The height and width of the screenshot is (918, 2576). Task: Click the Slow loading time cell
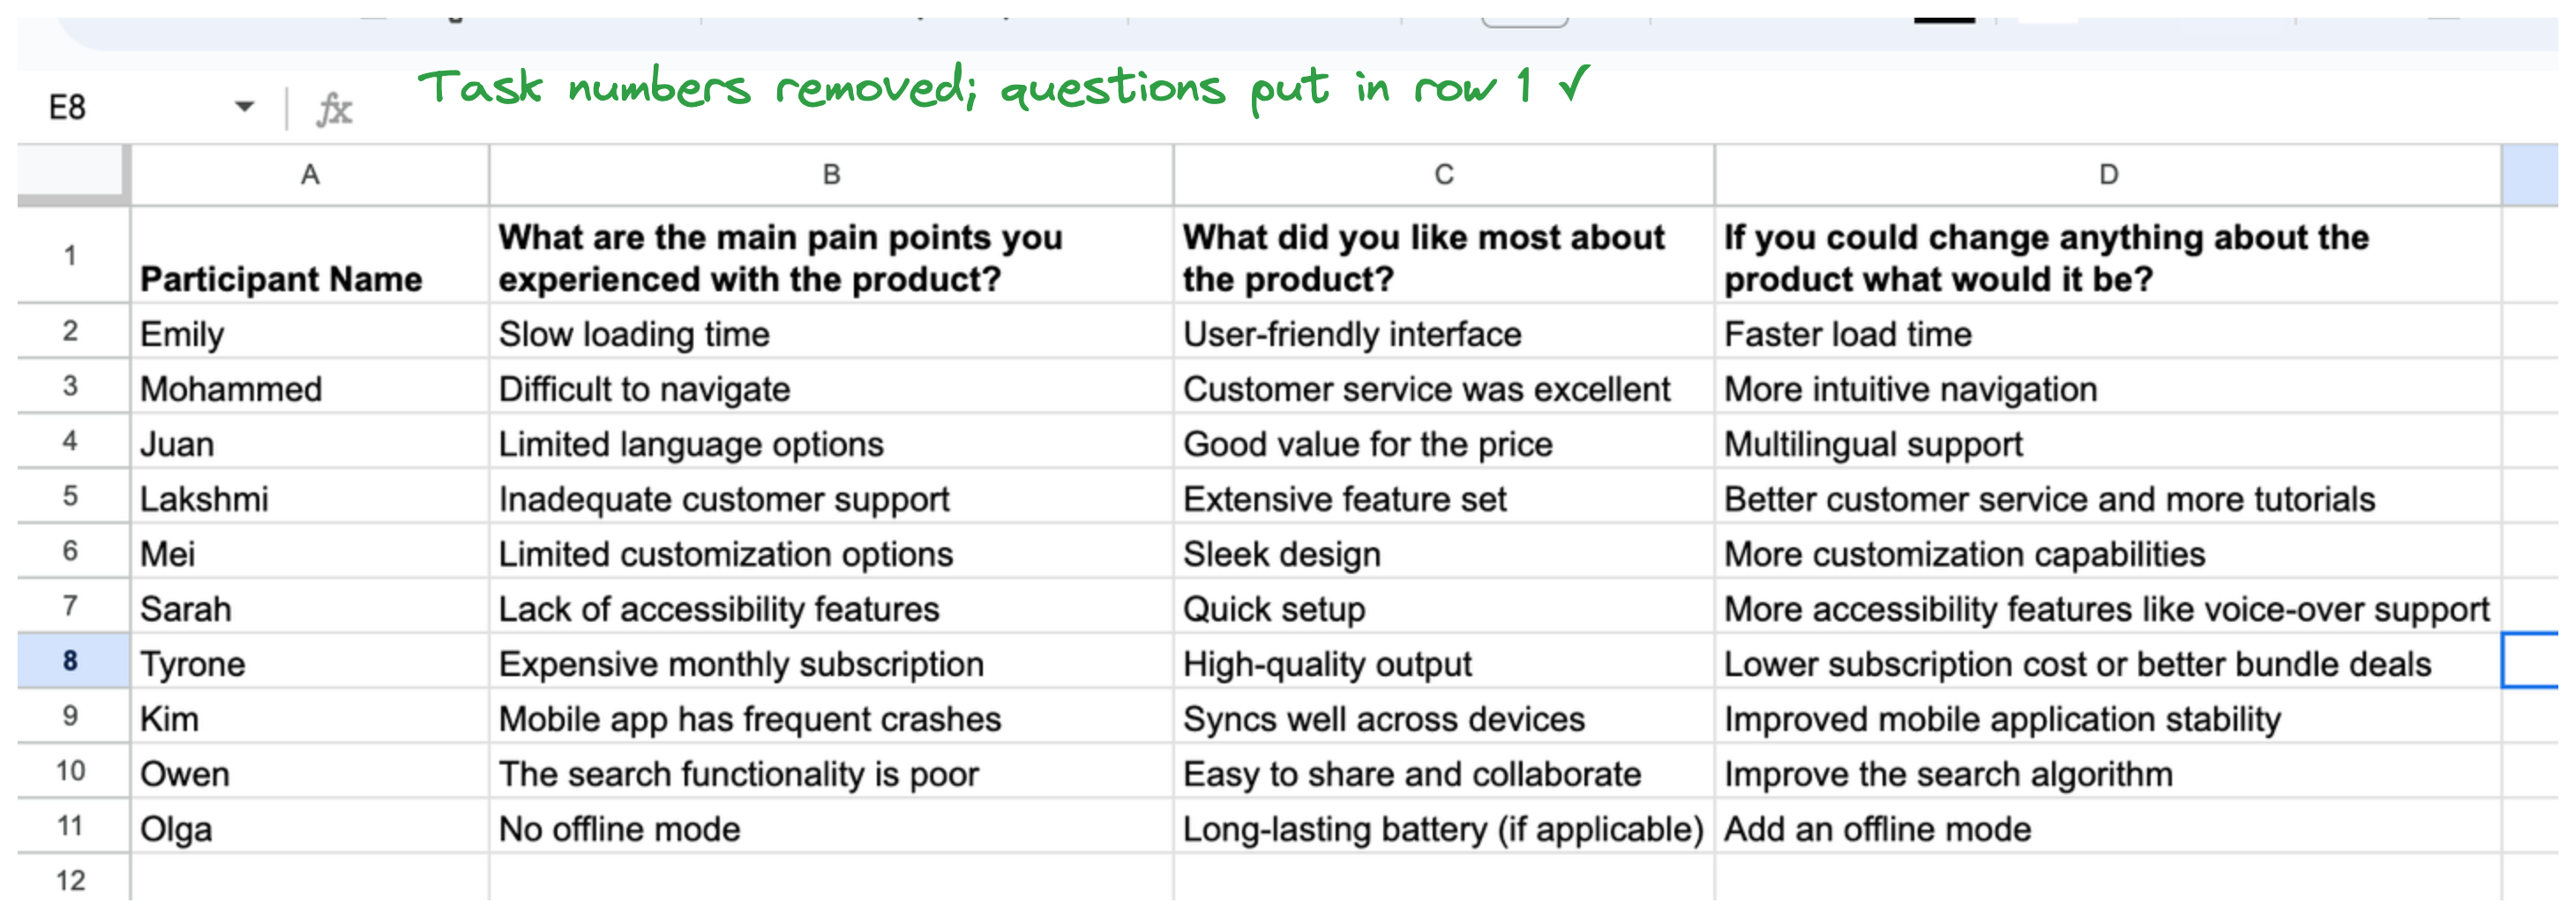pyautogui.click(x=831, y=333)
